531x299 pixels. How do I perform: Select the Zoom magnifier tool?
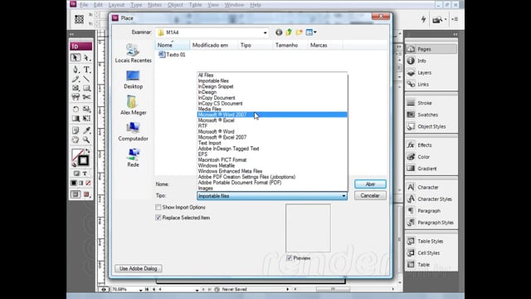[86, 140]
